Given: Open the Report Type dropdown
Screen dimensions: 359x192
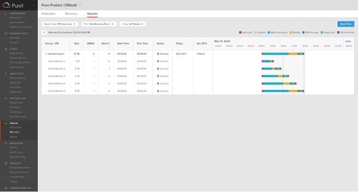Looking at the screenshot, I should pos(60,24).
